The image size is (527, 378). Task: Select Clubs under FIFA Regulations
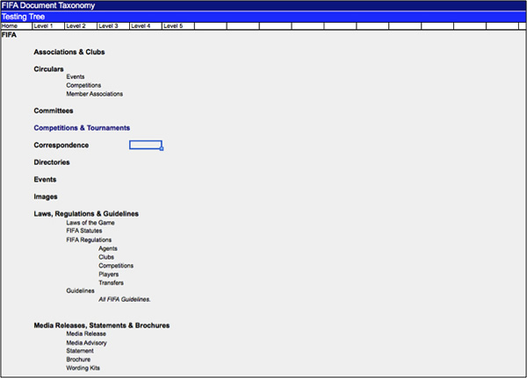(x=106, y=257)
